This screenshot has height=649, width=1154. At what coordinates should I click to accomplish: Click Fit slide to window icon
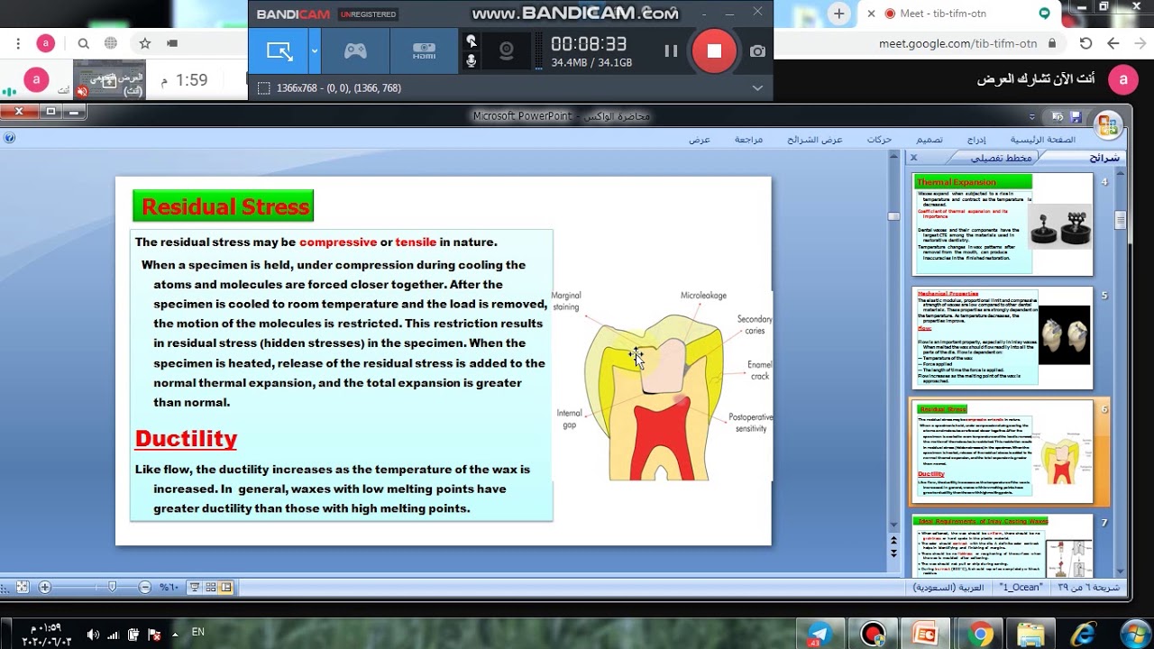23,587
